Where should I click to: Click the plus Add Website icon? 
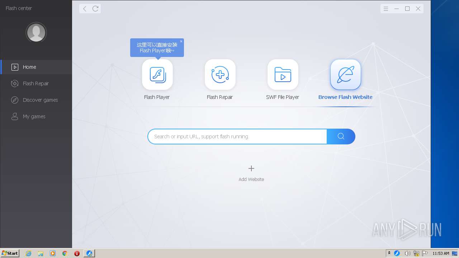click(x=251, y=168)
